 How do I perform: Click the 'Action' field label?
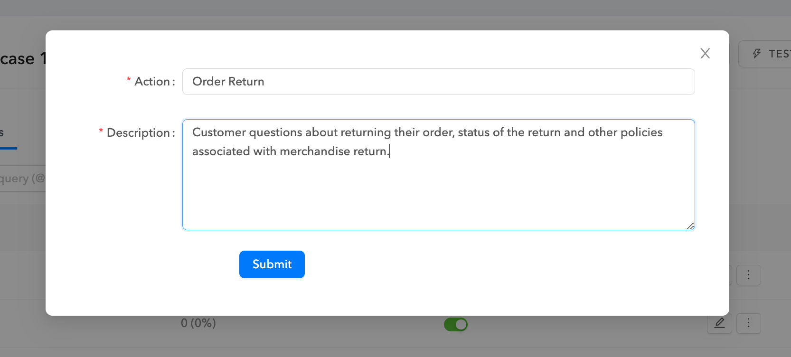(x=152, y=82)
